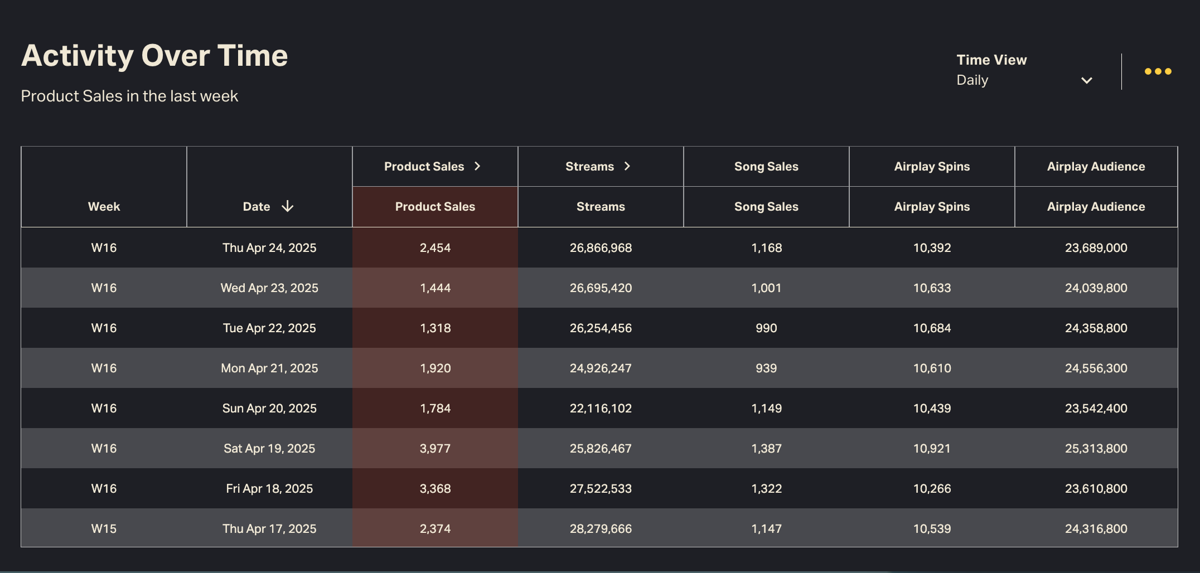1200x573 pixels.
Task: Click the Time View dropdown chevron arrow
Action: (1086, 80)
